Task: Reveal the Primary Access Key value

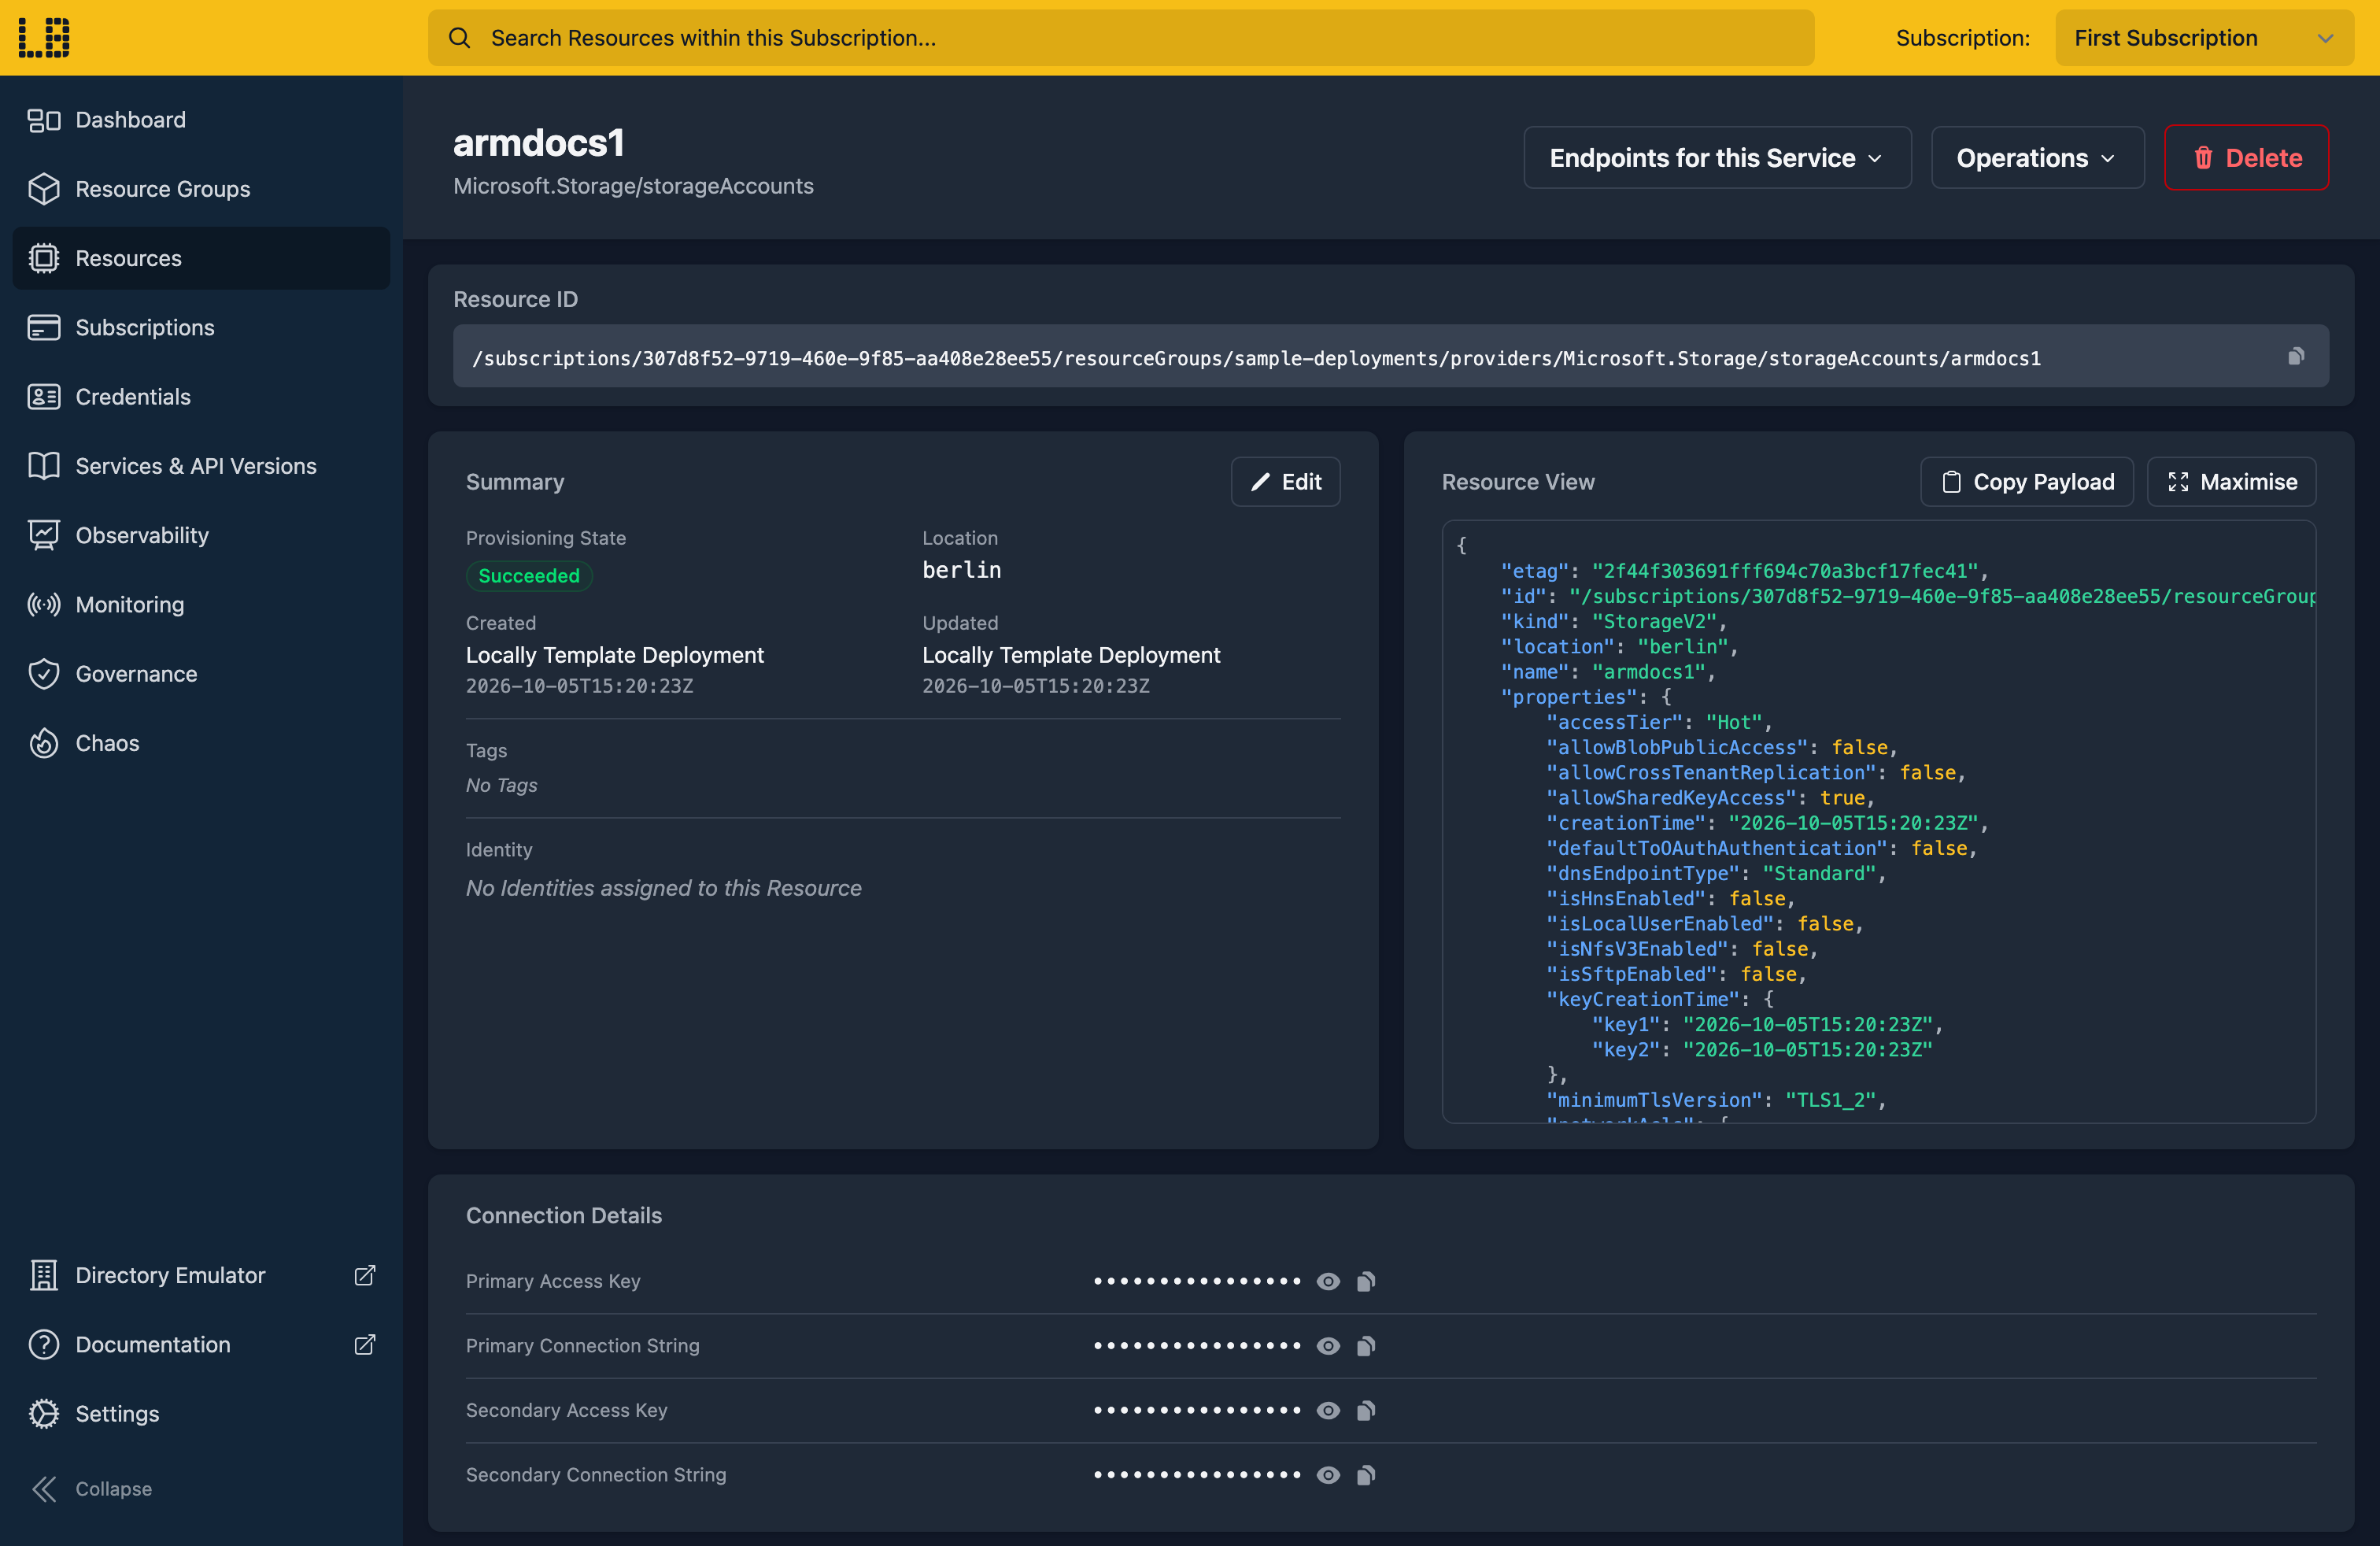Action: point(1328,1281)
